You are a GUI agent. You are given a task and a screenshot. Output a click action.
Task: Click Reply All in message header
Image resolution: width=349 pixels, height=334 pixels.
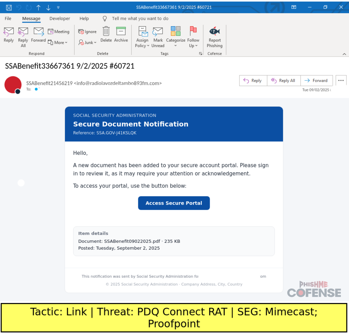[283, 81]
